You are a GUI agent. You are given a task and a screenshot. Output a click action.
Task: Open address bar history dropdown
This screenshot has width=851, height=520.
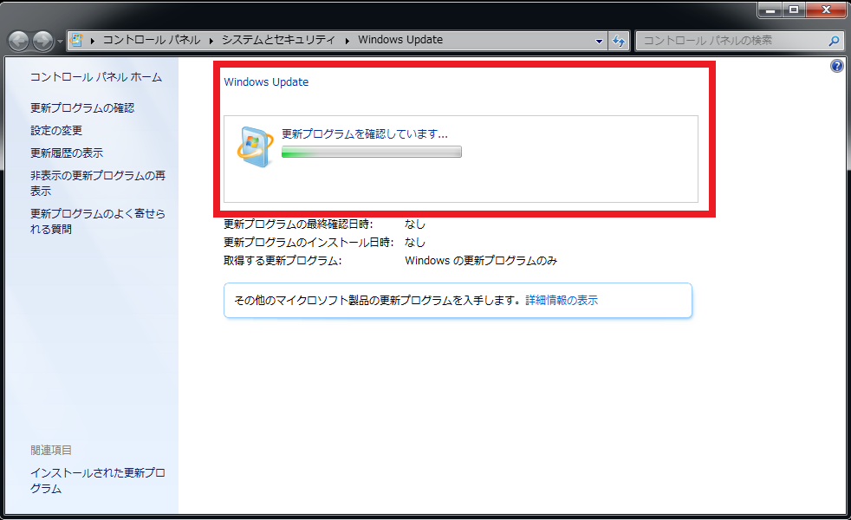click(x=599, y=41)
